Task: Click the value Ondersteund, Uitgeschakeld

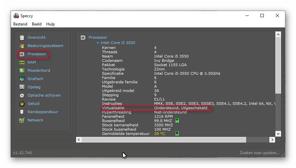Action: tap(181, 108)
